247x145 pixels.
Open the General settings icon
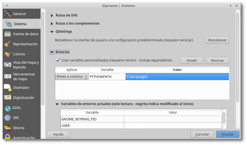click(8, 14)
